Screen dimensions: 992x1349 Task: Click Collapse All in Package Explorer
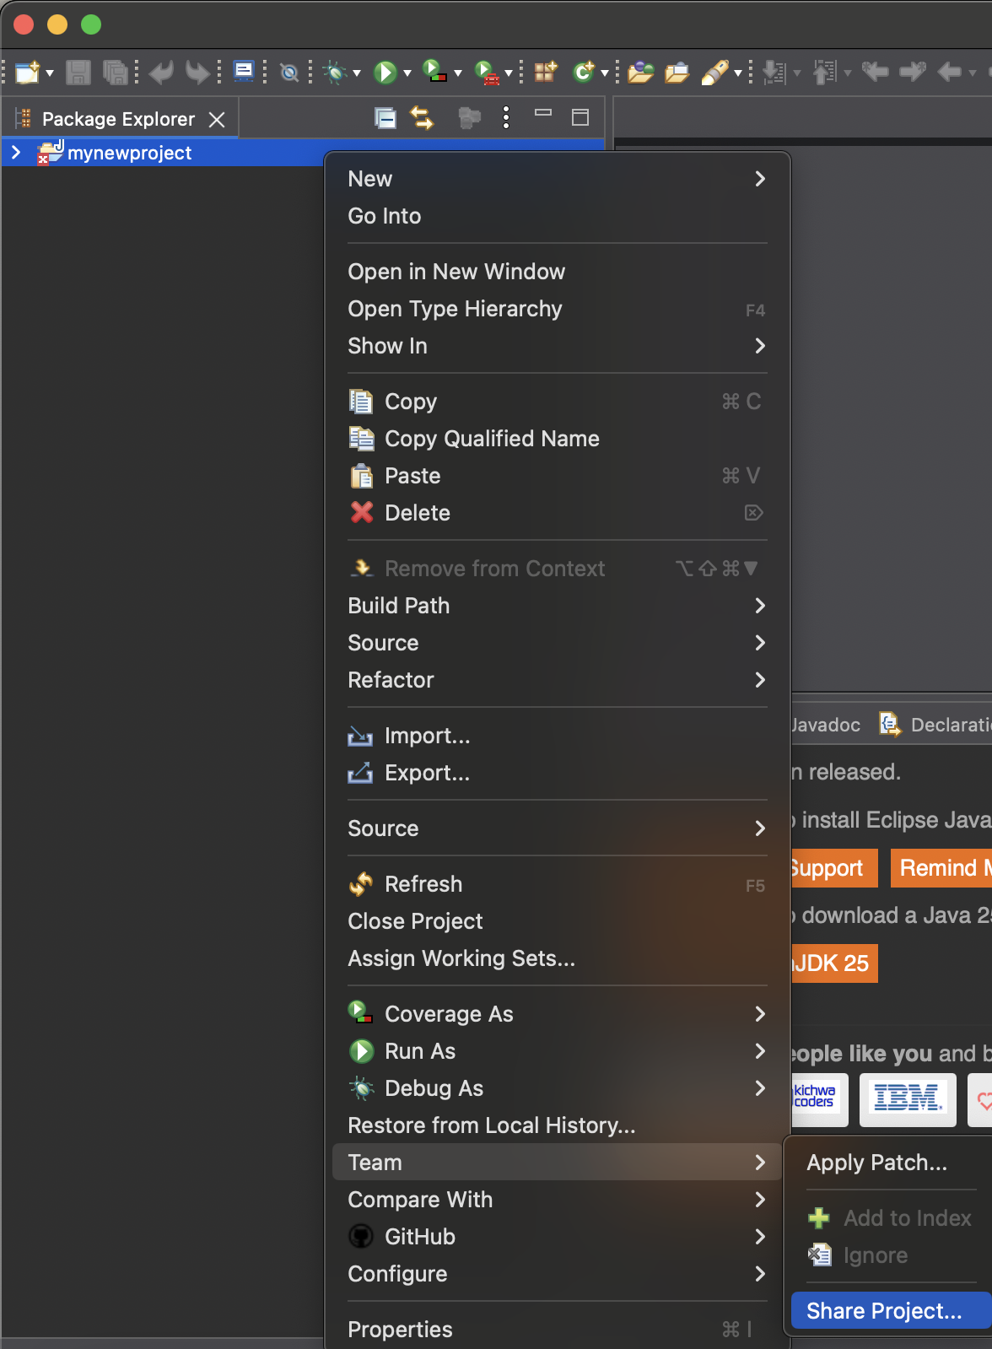click(385, 118)
